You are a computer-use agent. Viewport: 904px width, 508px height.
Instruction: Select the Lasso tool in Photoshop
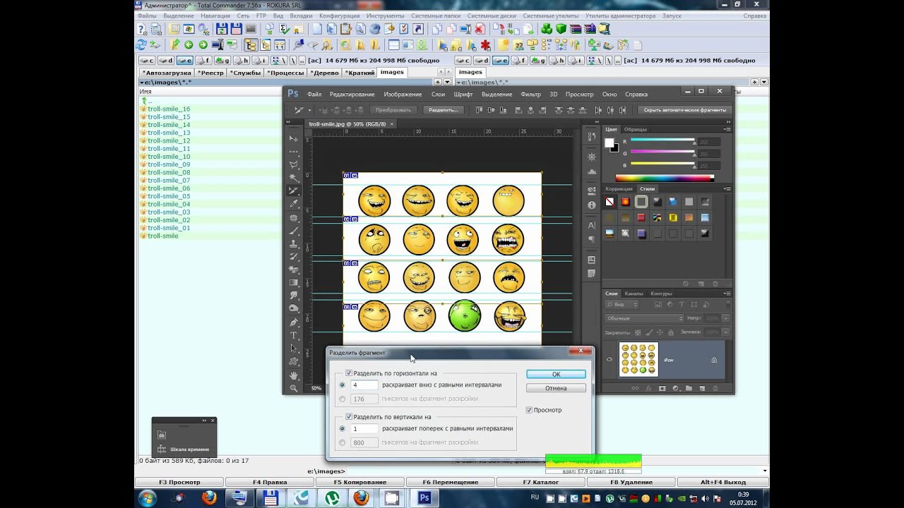tap(294, 164)
